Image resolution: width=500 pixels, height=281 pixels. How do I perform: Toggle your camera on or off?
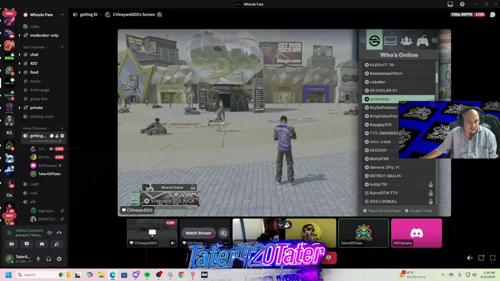[12, 244]
